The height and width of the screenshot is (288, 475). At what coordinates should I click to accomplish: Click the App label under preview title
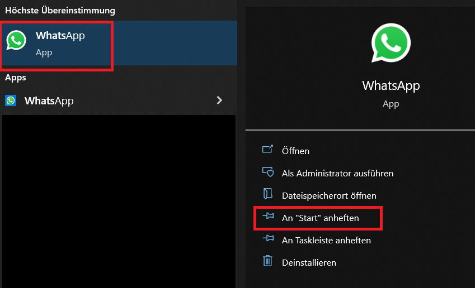pyautogui.click(x=391, y=104)
